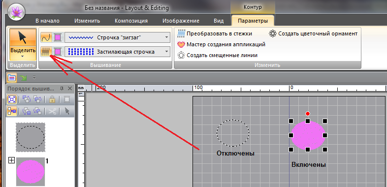Click the open folder icon in quick access toolbar
387x187 pixels.
tap(12, 78)
